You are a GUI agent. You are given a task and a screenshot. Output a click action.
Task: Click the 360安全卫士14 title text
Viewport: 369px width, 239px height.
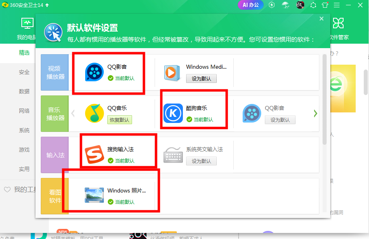point(27,5)
